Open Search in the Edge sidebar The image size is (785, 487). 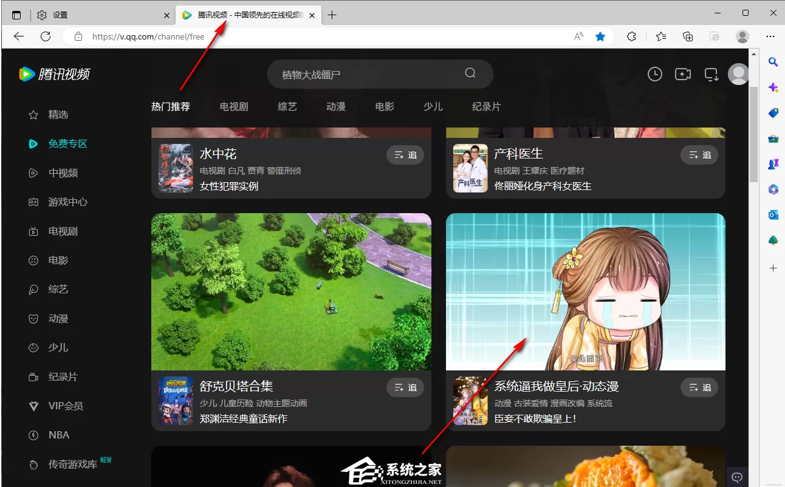coord(773,61)
